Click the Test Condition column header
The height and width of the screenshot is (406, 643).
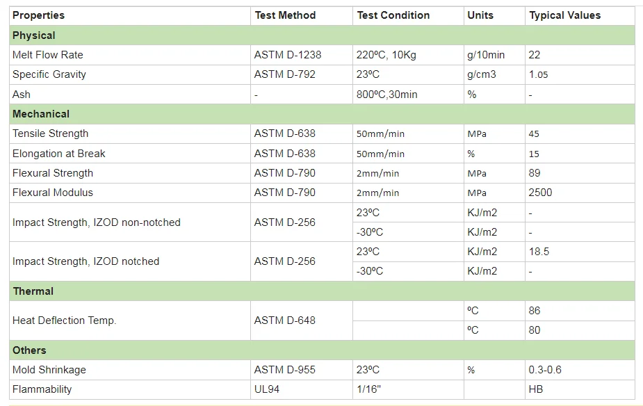click(x=393, y=15)
